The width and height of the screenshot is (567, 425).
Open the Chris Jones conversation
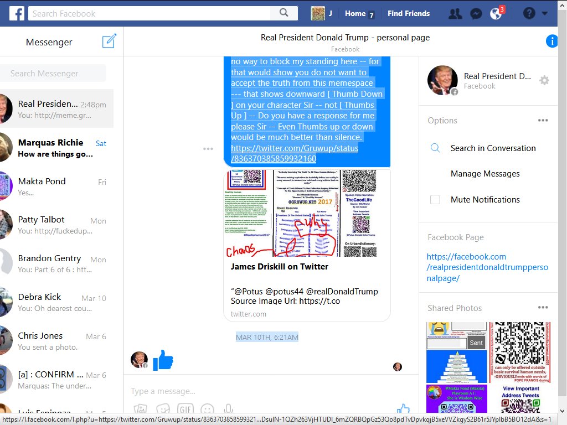(x=57, y=341)
